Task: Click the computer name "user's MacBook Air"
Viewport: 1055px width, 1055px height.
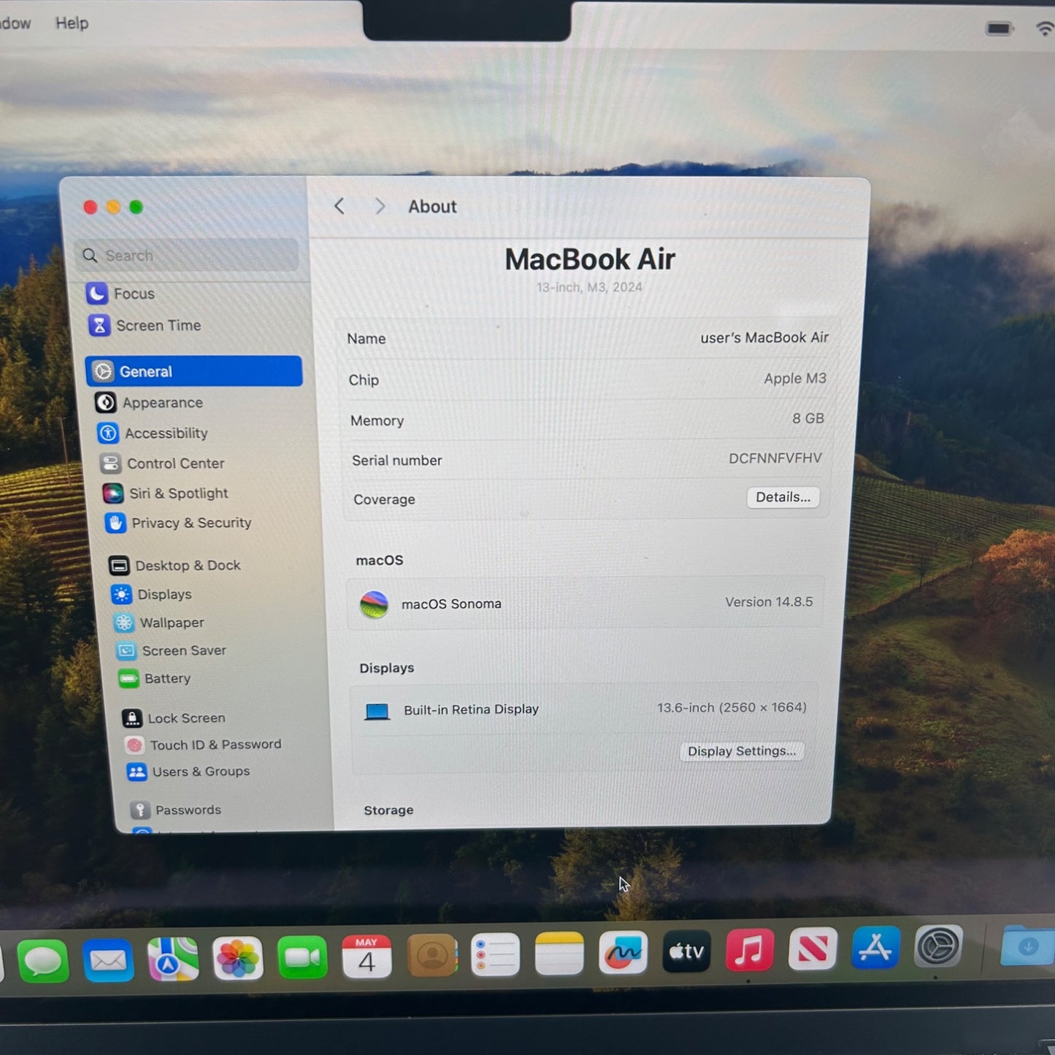Action: click(764, 337)
